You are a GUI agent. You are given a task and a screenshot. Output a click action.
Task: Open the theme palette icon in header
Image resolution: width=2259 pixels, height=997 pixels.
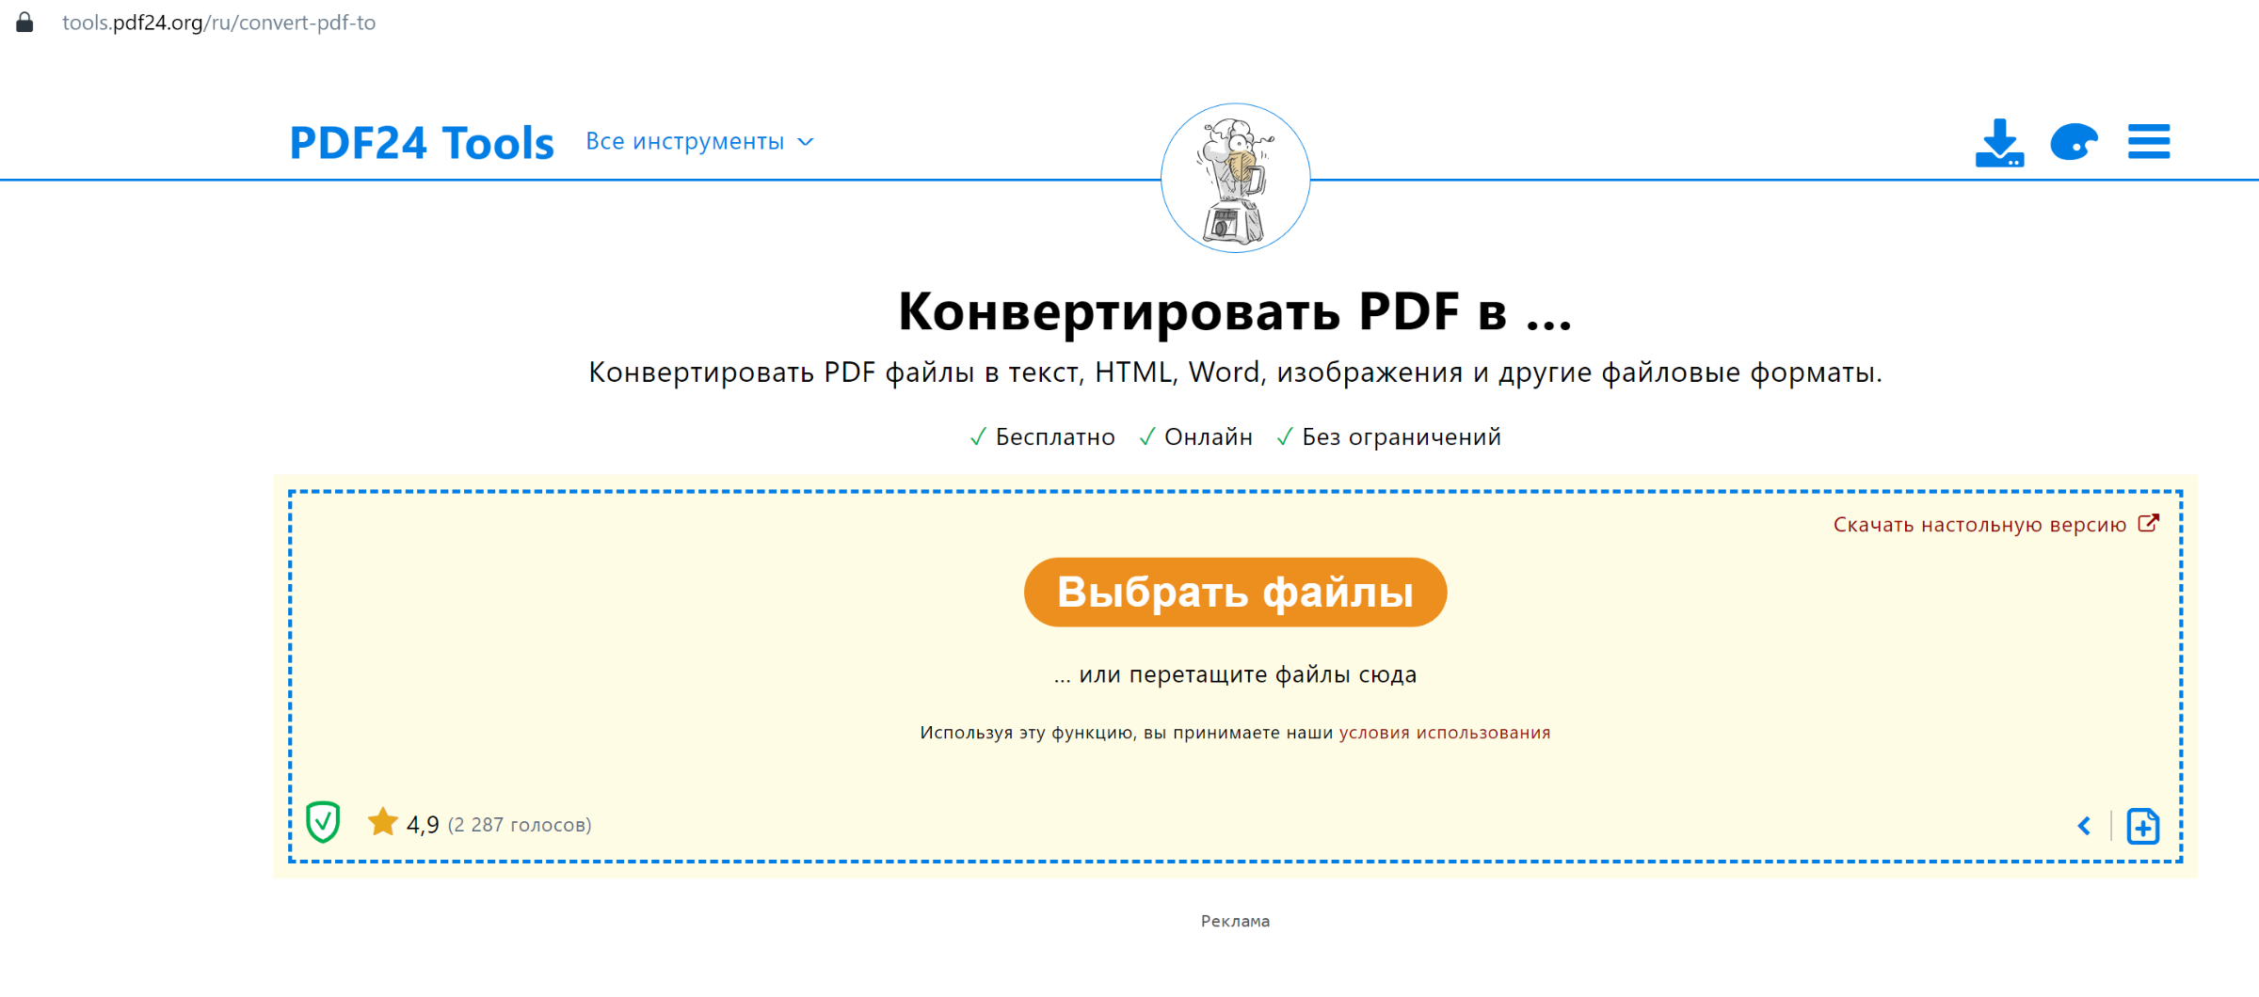pos(2075,143)
